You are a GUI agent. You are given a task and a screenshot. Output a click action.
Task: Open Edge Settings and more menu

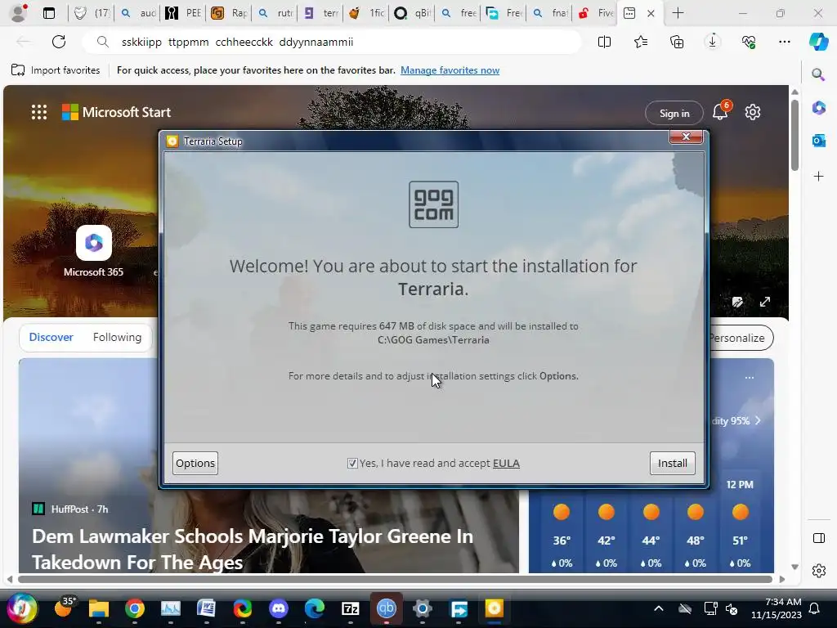pyautogui.click(x=784, y=42)
